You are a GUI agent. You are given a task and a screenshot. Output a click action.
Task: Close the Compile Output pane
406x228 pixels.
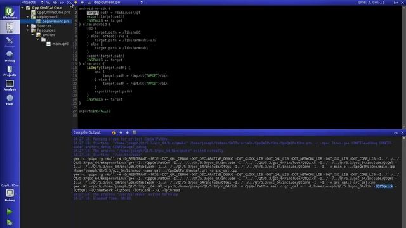click(402, 132)
